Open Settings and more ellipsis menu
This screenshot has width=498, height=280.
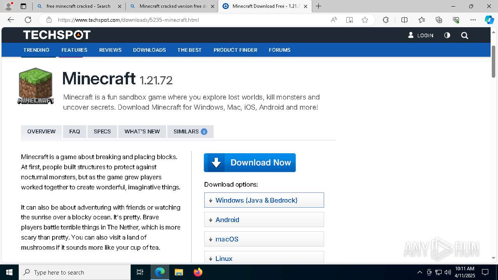pyautogui.click(x=473, y=20)
